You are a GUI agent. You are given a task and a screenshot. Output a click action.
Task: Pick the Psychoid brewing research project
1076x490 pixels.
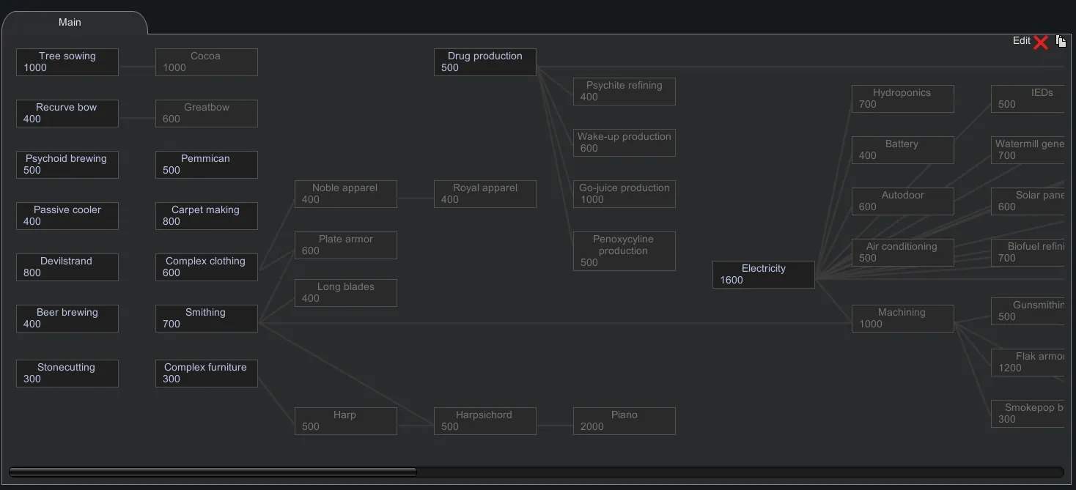pos(67,165)
